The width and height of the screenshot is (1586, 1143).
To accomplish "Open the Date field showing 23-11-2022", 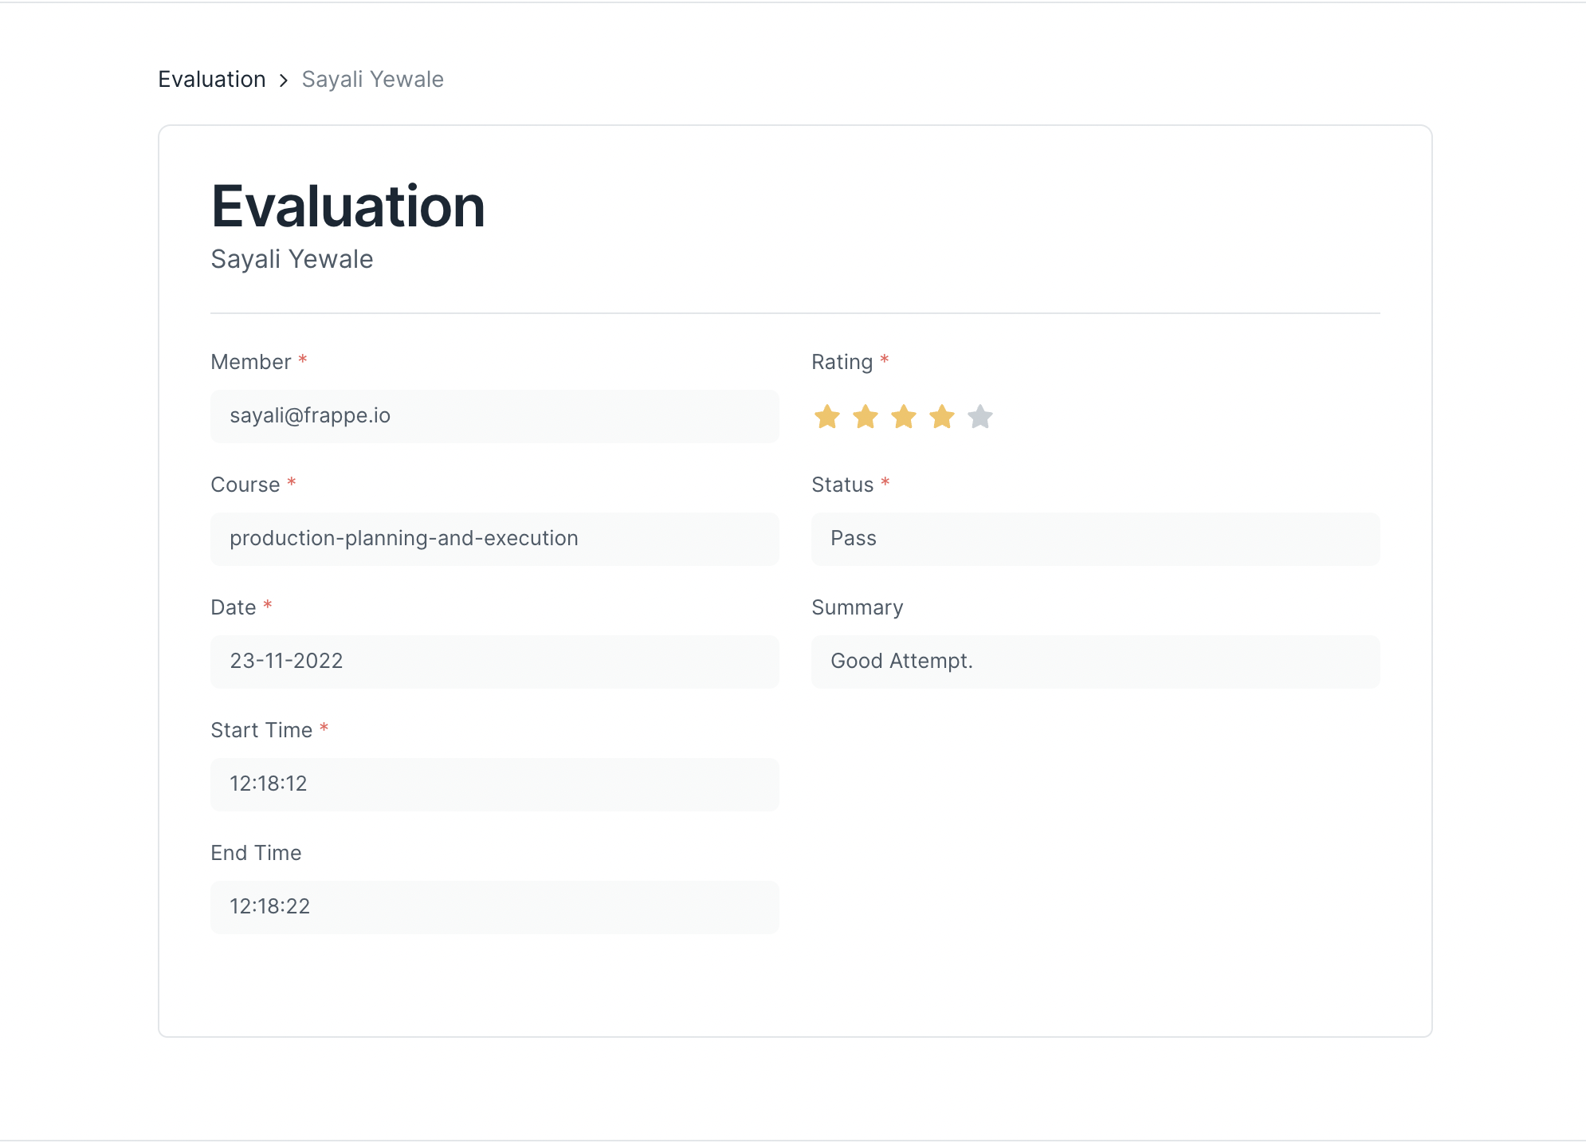I will pyautogui.click(x=494, y=662).
